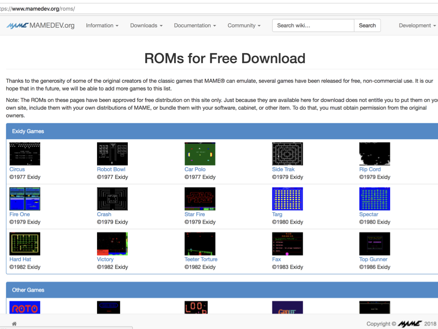Screen dimensions: 438x329
Task: Expand the Community dropdown menu
Action: click(244, 25)
